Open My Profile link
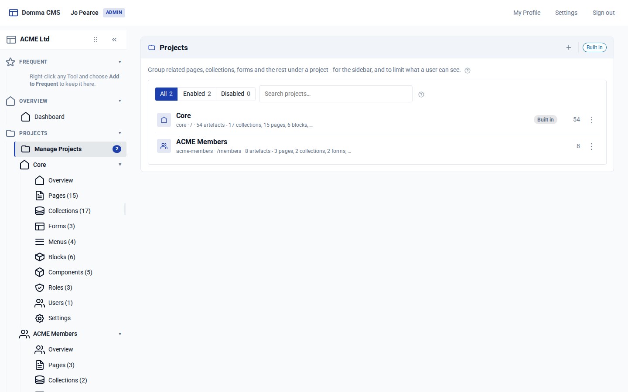 pyautogui.click(x=527, y=13)
